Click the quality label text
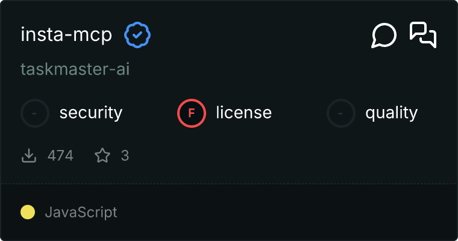This screenshot has height=241, width=458. [x=391, y=113]
